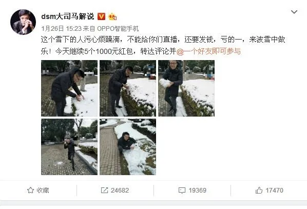Click the crown membership badge icon
This screenshot has width=307, height=209.
click(x=112, y=16)
